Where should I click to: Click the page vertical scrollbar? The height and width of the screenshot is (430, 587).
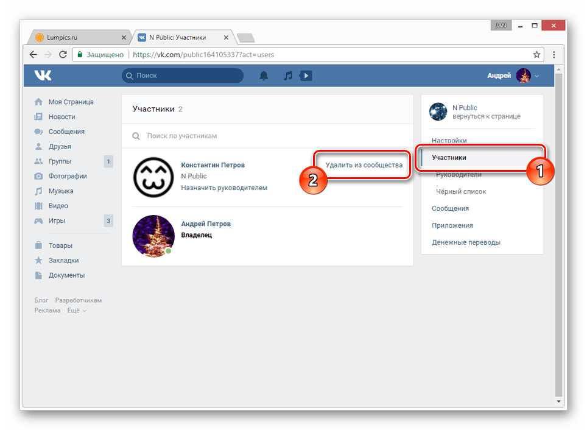coord(558,235)
